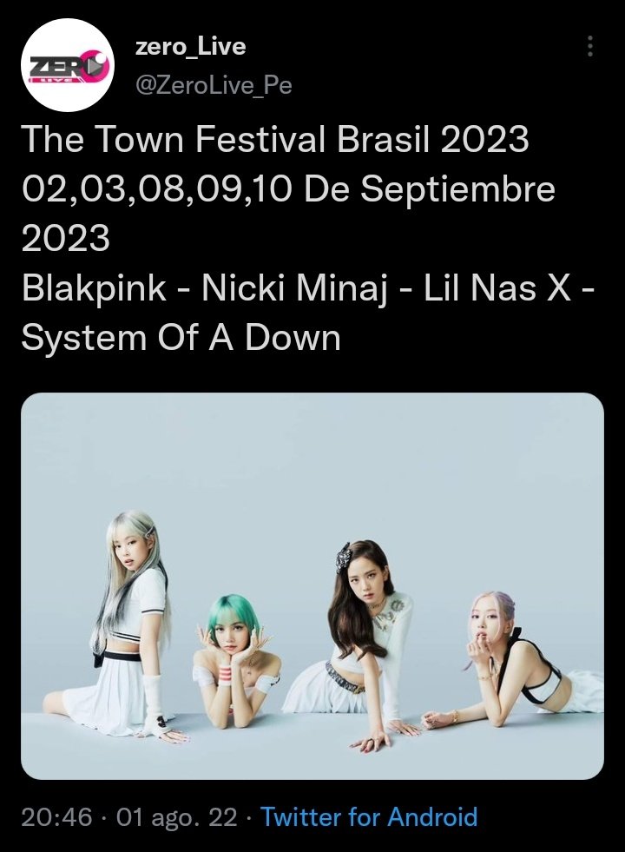Select the 'The Town Festival Brasil 2023' text line
The width and height of the screenshot is (625, 852).
click(x=275, y=139)
